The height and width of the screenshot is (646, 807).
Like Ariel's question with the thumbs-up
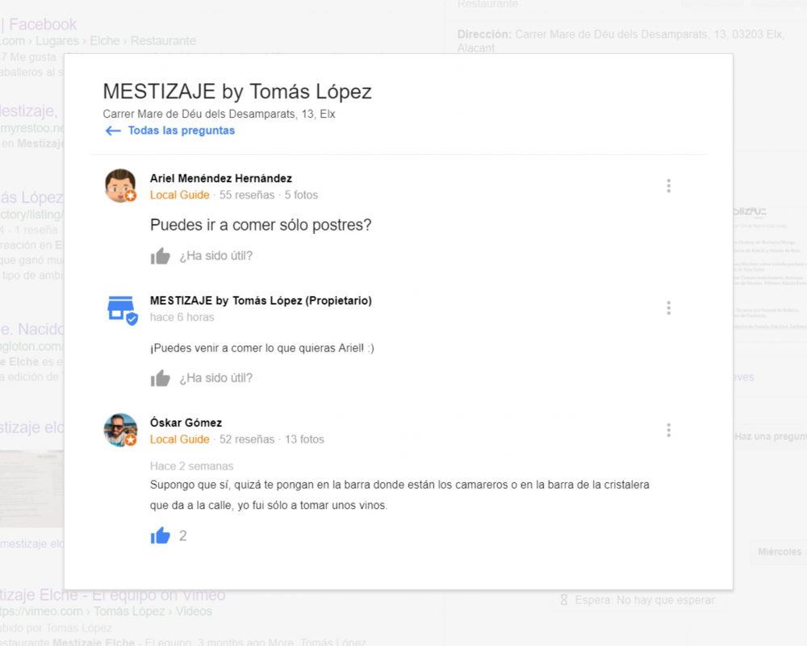point(160,256)
